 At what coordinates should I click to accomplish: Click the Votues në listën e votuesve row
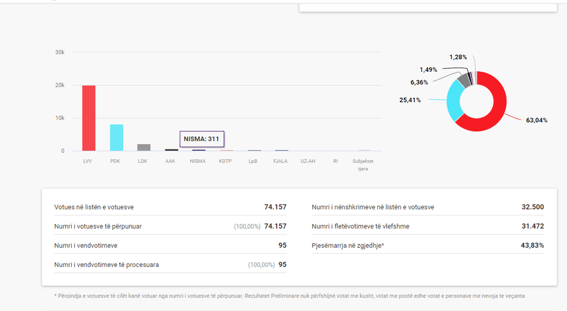(170, 207)
